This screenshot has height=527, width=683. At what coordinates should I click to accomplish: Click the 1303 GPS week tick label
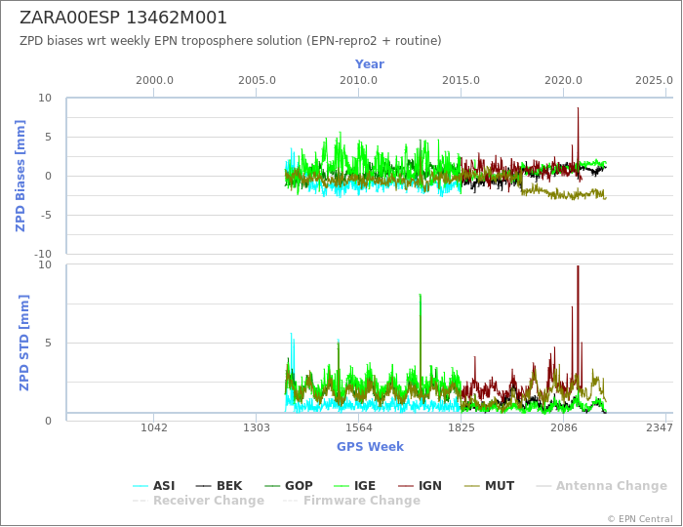[256, 428]
